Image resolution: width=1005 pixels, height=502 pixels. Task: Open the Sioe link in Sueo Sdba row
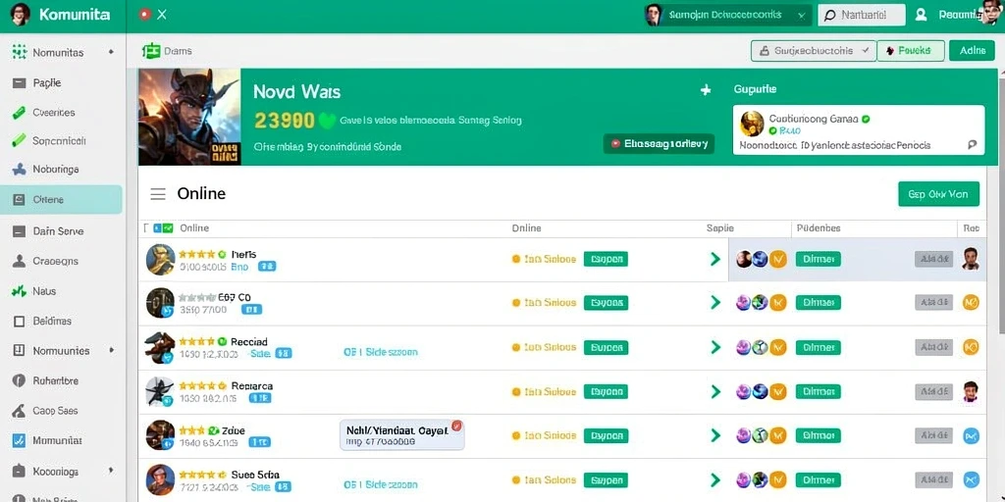(x=259, y=486)
